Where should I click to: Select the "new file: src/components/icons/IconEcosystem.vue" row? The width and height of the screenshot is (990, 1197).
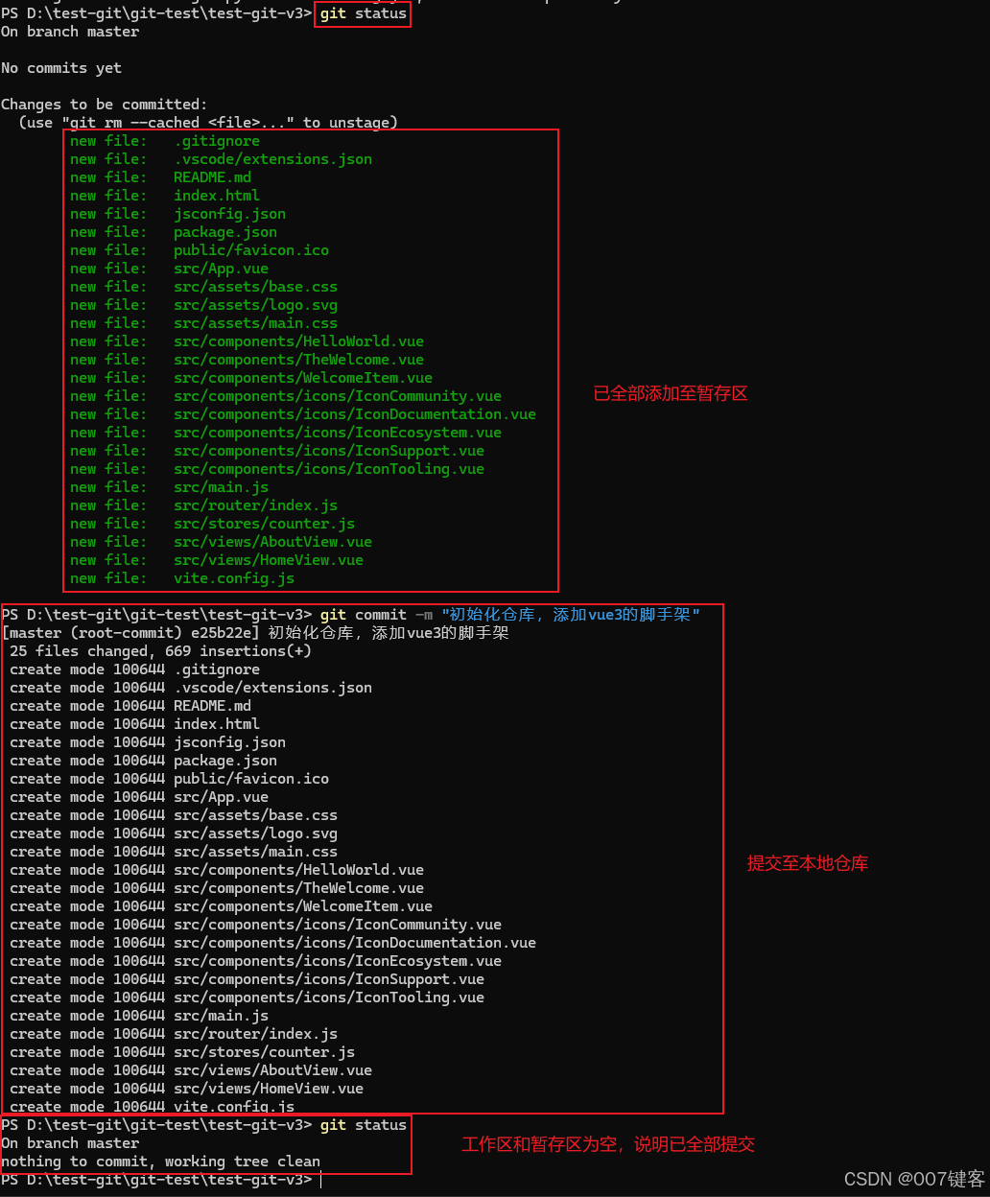point(286,433)
